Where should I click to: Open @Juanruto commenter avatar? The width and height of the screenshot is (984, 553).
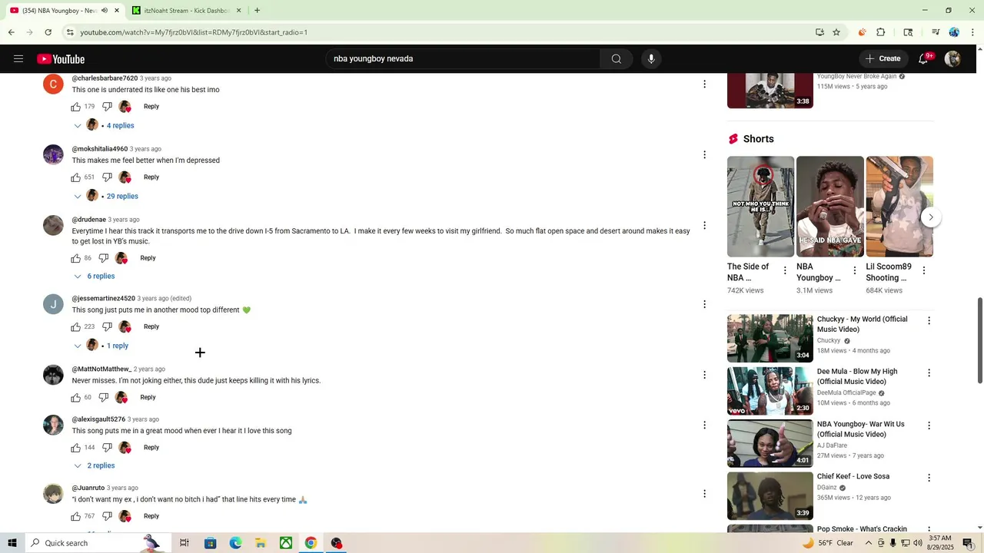click(53, 494)
